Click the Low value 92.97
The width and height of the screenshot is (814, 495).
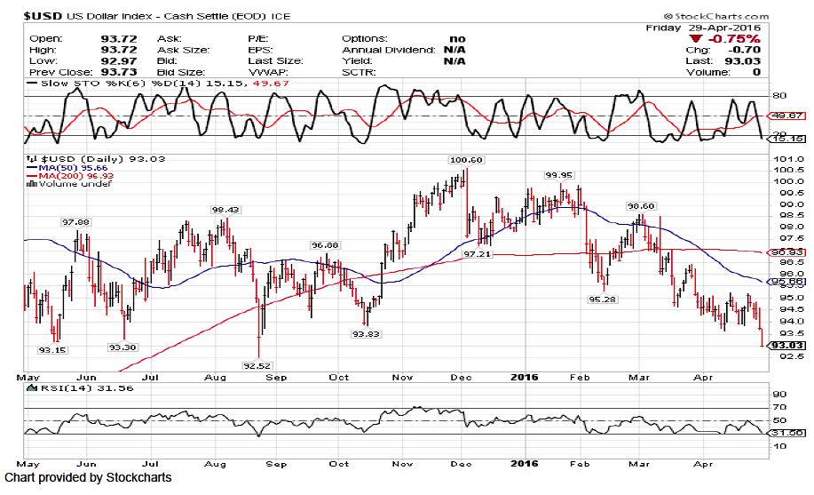119,60
